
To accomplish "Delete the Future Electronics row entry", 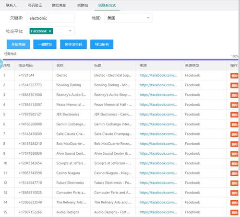I will pyautogui.click(x=234, y=183).
